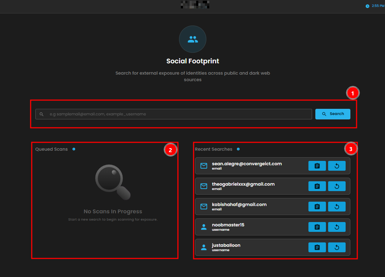Open report for kobishahaf@gmail.com
This screenshot has height=277, width=385.
tap(317, 207)
